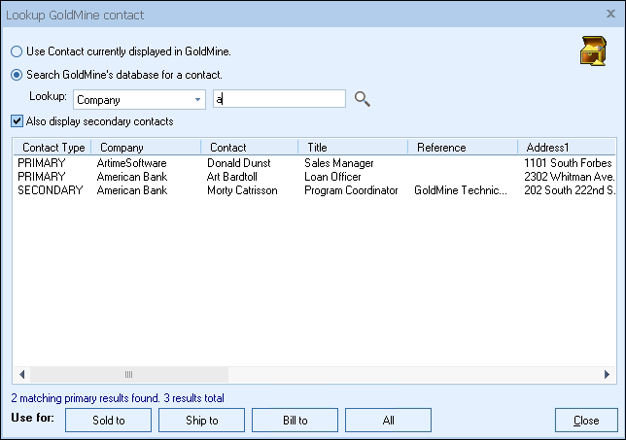Click the Title column header
The image size is (626, 440).
coord(353,148)
